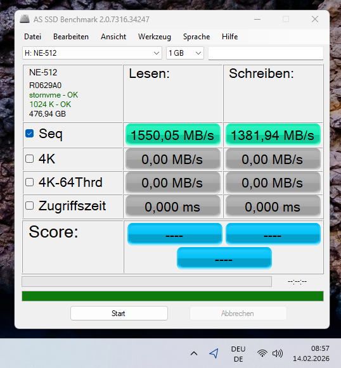
Task: Uncheck the Seq test checkbox
Action: 30,134
